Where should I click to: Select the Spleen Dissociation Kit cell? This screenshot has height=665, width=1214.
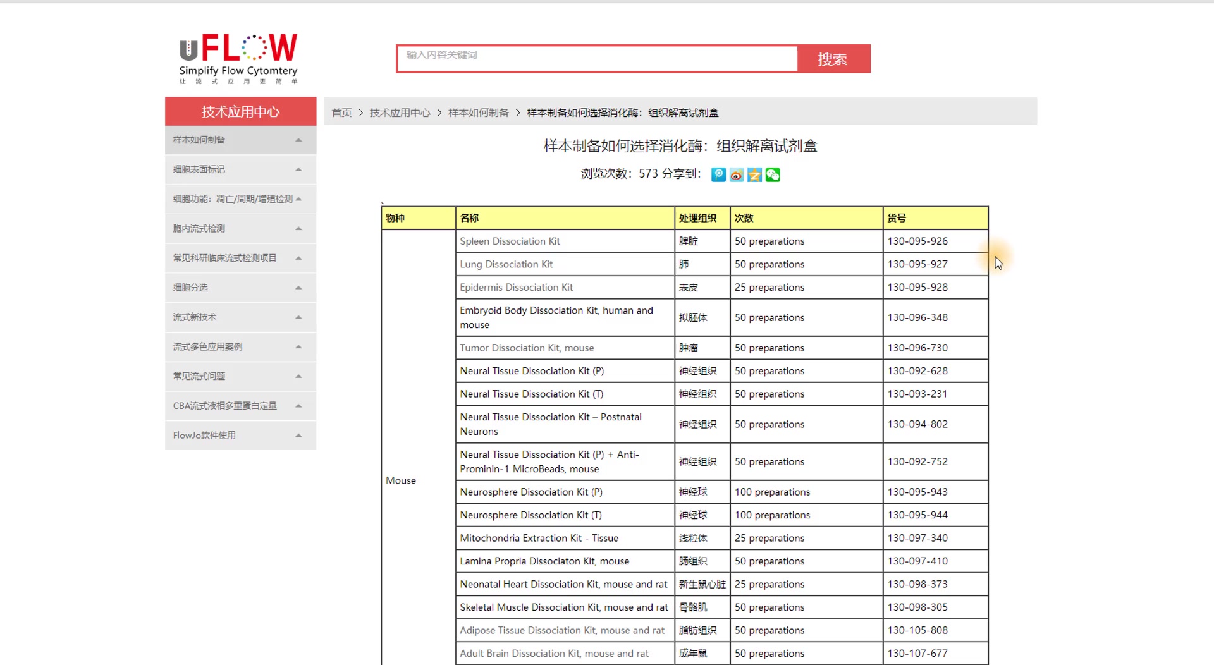[x=565, y=241]
